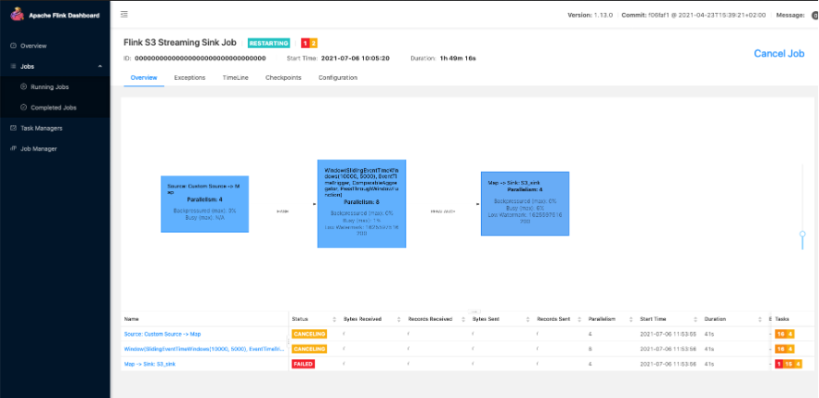Image resolution: width=819 pixels, height=398 pixels.
Task: Open the Source: Custom Source -> Map row link
Action: pyautogui.click(x=162, y=334)
